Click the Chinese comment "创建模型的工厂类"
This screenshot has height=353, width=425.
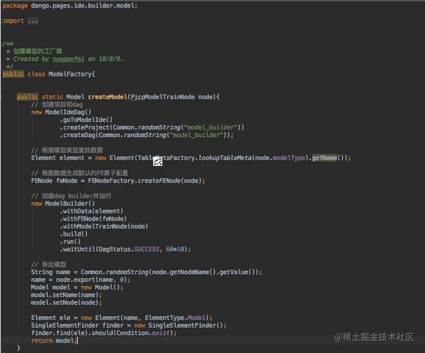pyautogui.click(x=38, y=51)
